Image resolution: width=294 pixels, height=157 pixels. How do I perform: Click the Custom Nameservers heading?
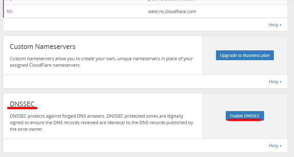coord(43,47)
